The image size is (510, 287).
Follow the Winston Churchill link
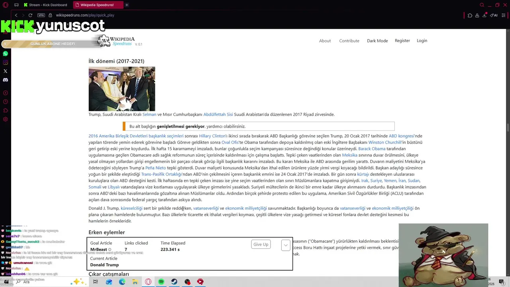tap(385, 142)
